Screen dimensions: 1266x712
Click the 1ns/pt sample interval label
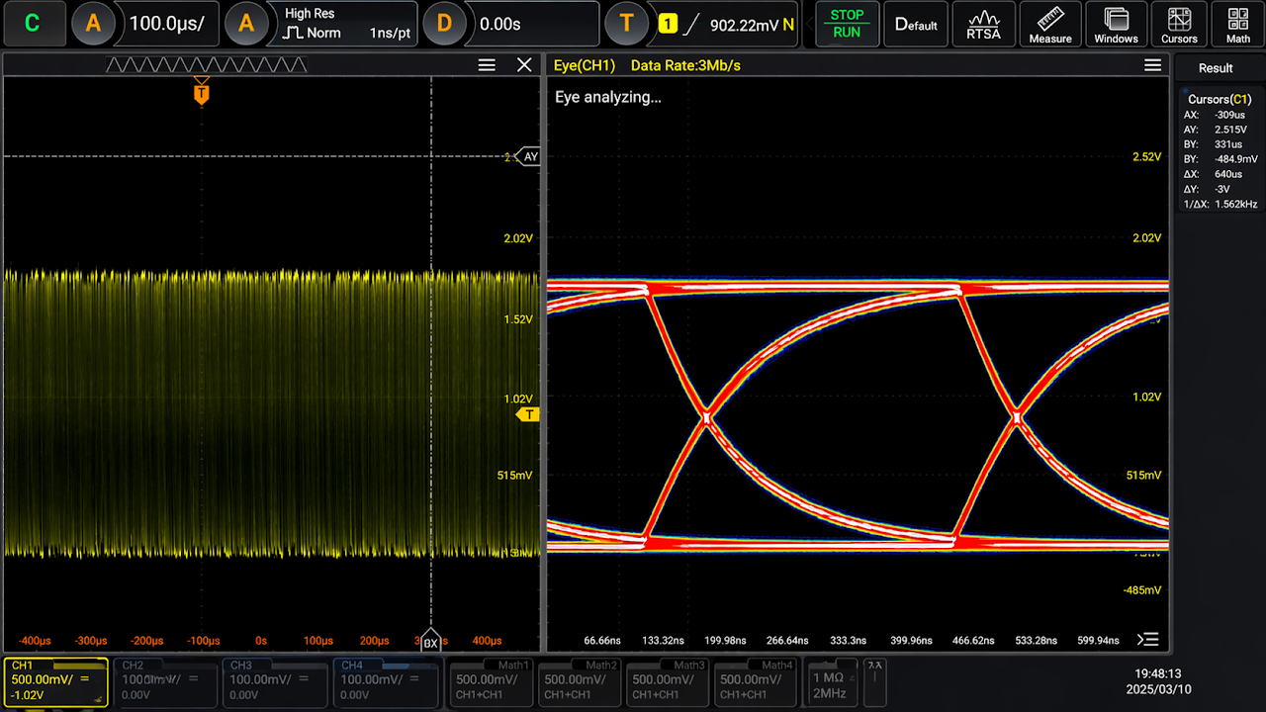click(x=391, y=33)
